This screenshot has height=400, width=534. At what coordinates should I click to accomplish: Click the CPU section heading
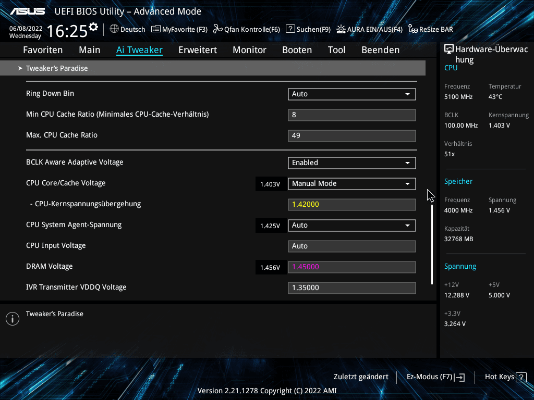(451, 68)
